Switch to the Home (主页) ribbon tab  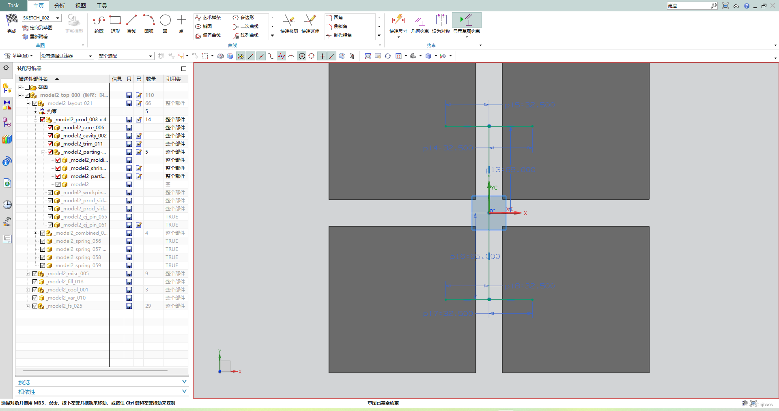39,6
